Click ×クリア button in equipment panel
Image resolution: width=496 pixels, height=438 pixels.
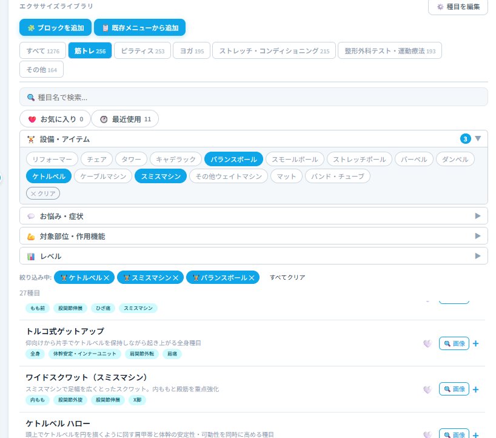[43, 194]
